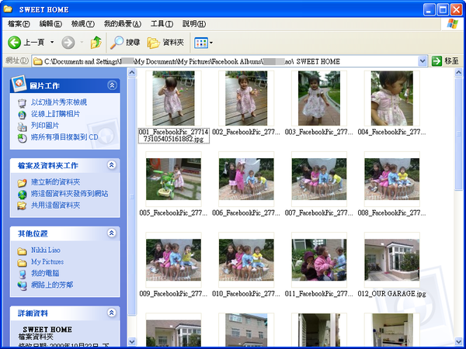Click the copy all items to CD icon
Viewport: 466px width, 349px height.
point(22,138)
